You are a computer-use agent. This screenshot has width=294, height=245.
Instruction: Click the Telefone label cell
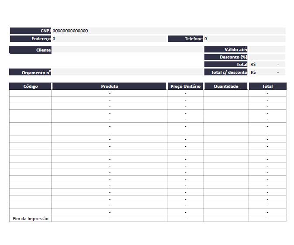(x=186, y=39)
